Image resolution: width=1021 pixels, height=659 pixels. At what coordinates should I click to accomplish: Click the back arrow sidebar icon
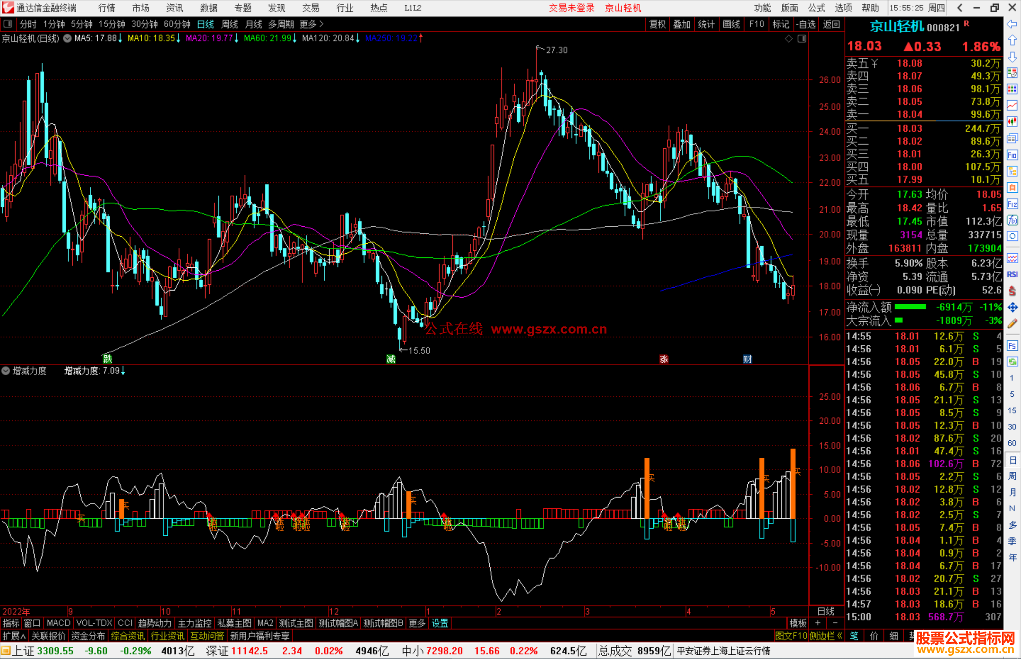pos(1012,24)
